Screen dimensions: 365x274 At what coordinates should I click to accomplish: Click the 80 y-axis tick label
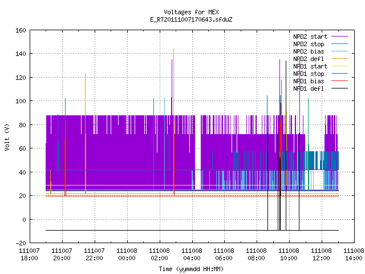pos(22,125)
